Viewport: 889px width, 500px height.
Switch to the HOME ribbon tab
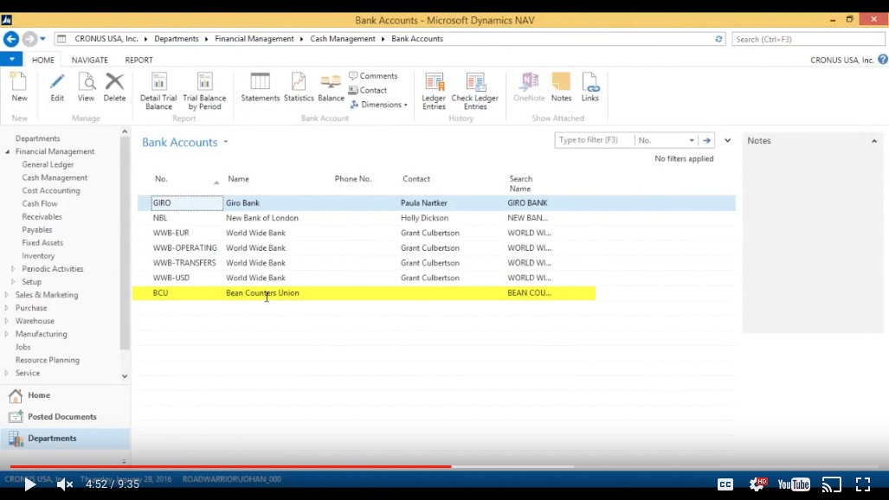(x=43, y=60)
